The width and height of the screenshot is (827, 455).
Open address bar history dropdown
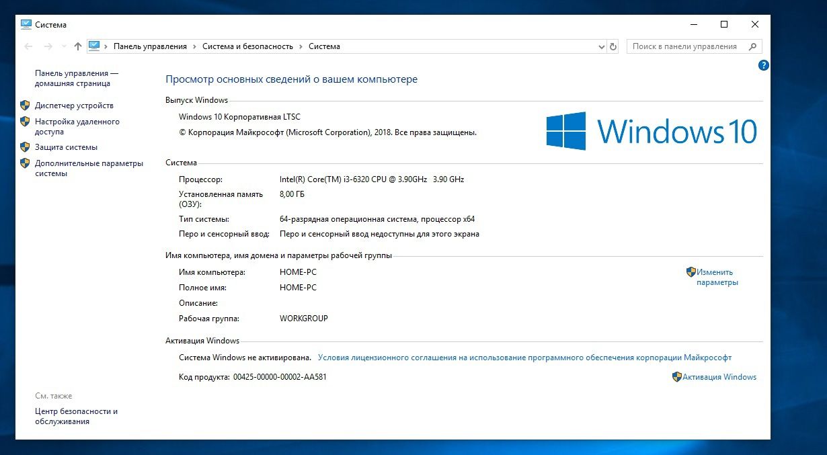[602, 46]
